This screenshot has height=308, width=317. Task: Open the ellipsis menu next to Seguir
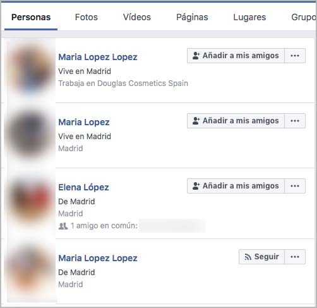295,257
